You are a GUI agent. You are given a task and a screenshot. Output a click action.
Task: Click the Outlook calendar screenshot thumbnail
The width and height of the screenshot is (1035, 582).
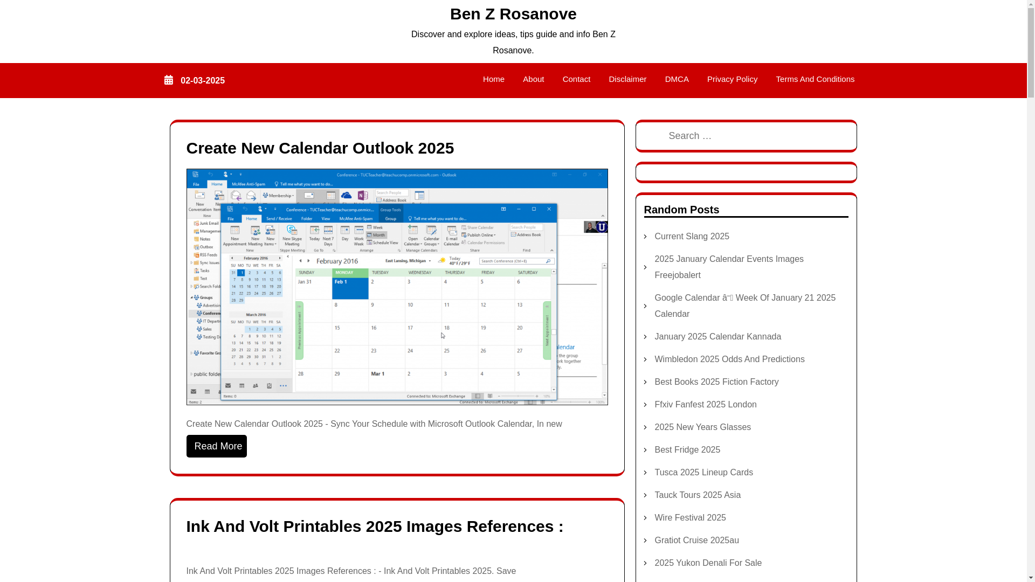point(397,287)
